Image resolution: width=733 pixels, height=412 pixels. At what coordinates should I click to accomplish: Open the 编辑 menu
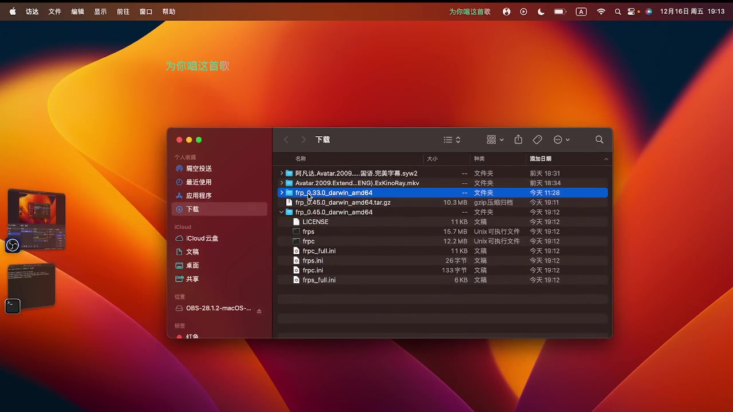78,11
